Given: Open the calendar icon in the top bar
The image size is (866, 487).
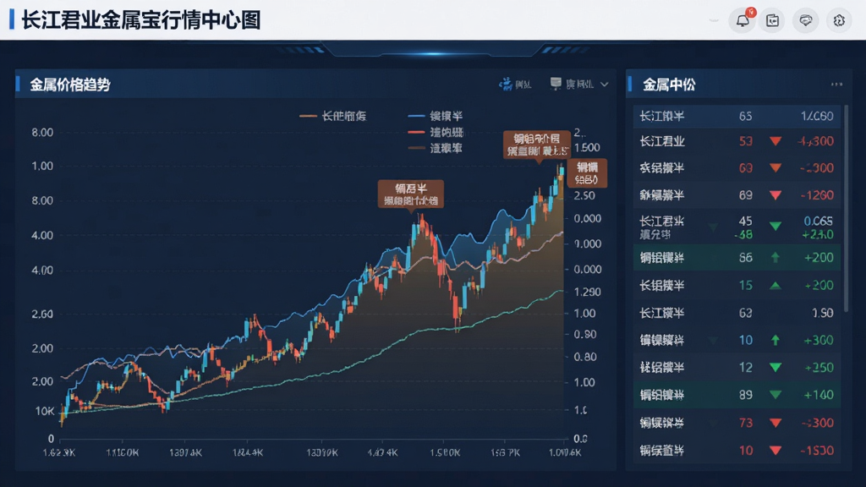Looking at the screenshot, I should [772, 20].
